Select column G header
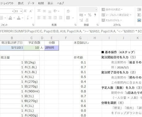The width and height of the screenshot is (142, 117). [80, 38]
